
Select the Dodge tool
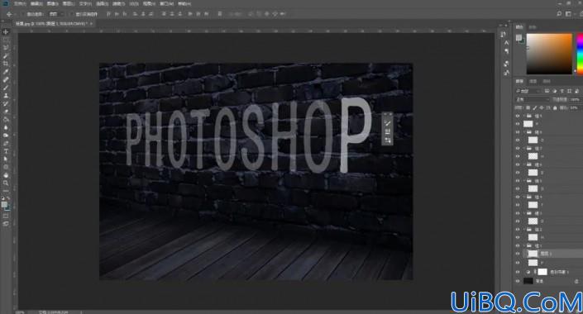(6, 136)
